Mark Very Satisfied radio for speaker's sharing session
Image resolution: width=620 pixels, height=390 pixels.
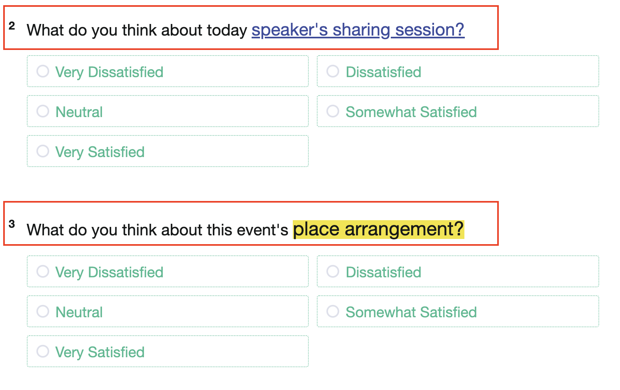click(x=43, y=151)
